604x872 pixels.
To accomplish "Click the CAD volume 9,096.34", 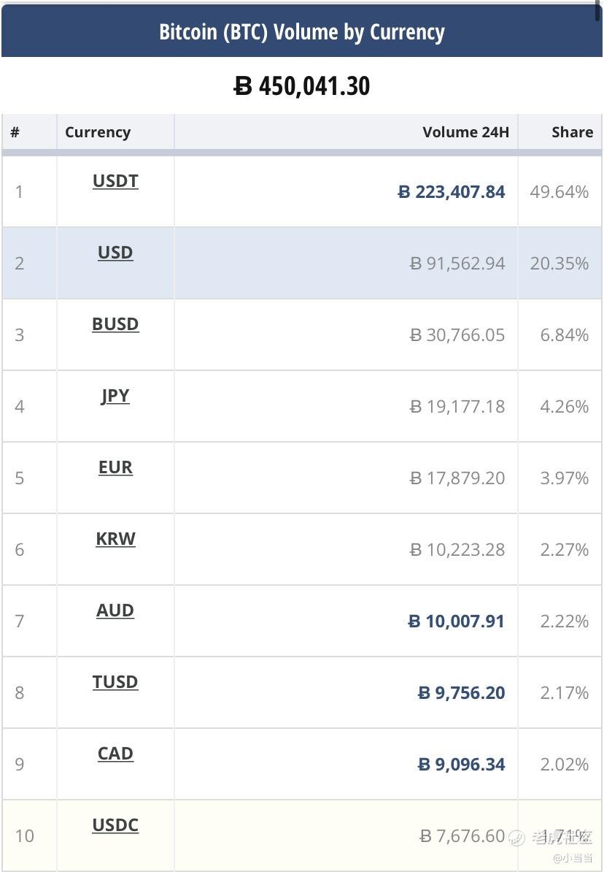I will [x=461, y=765].
